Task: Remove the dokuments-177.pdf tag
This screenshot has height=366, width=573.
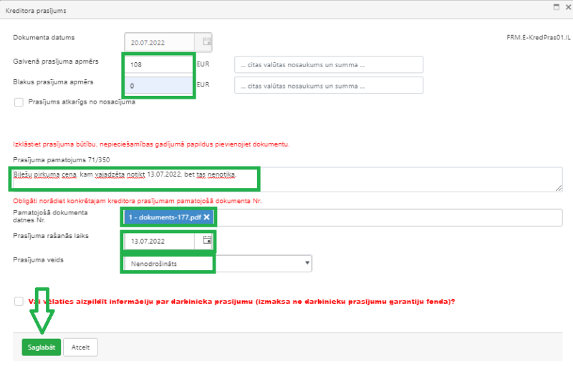Action: pos(206,217)
